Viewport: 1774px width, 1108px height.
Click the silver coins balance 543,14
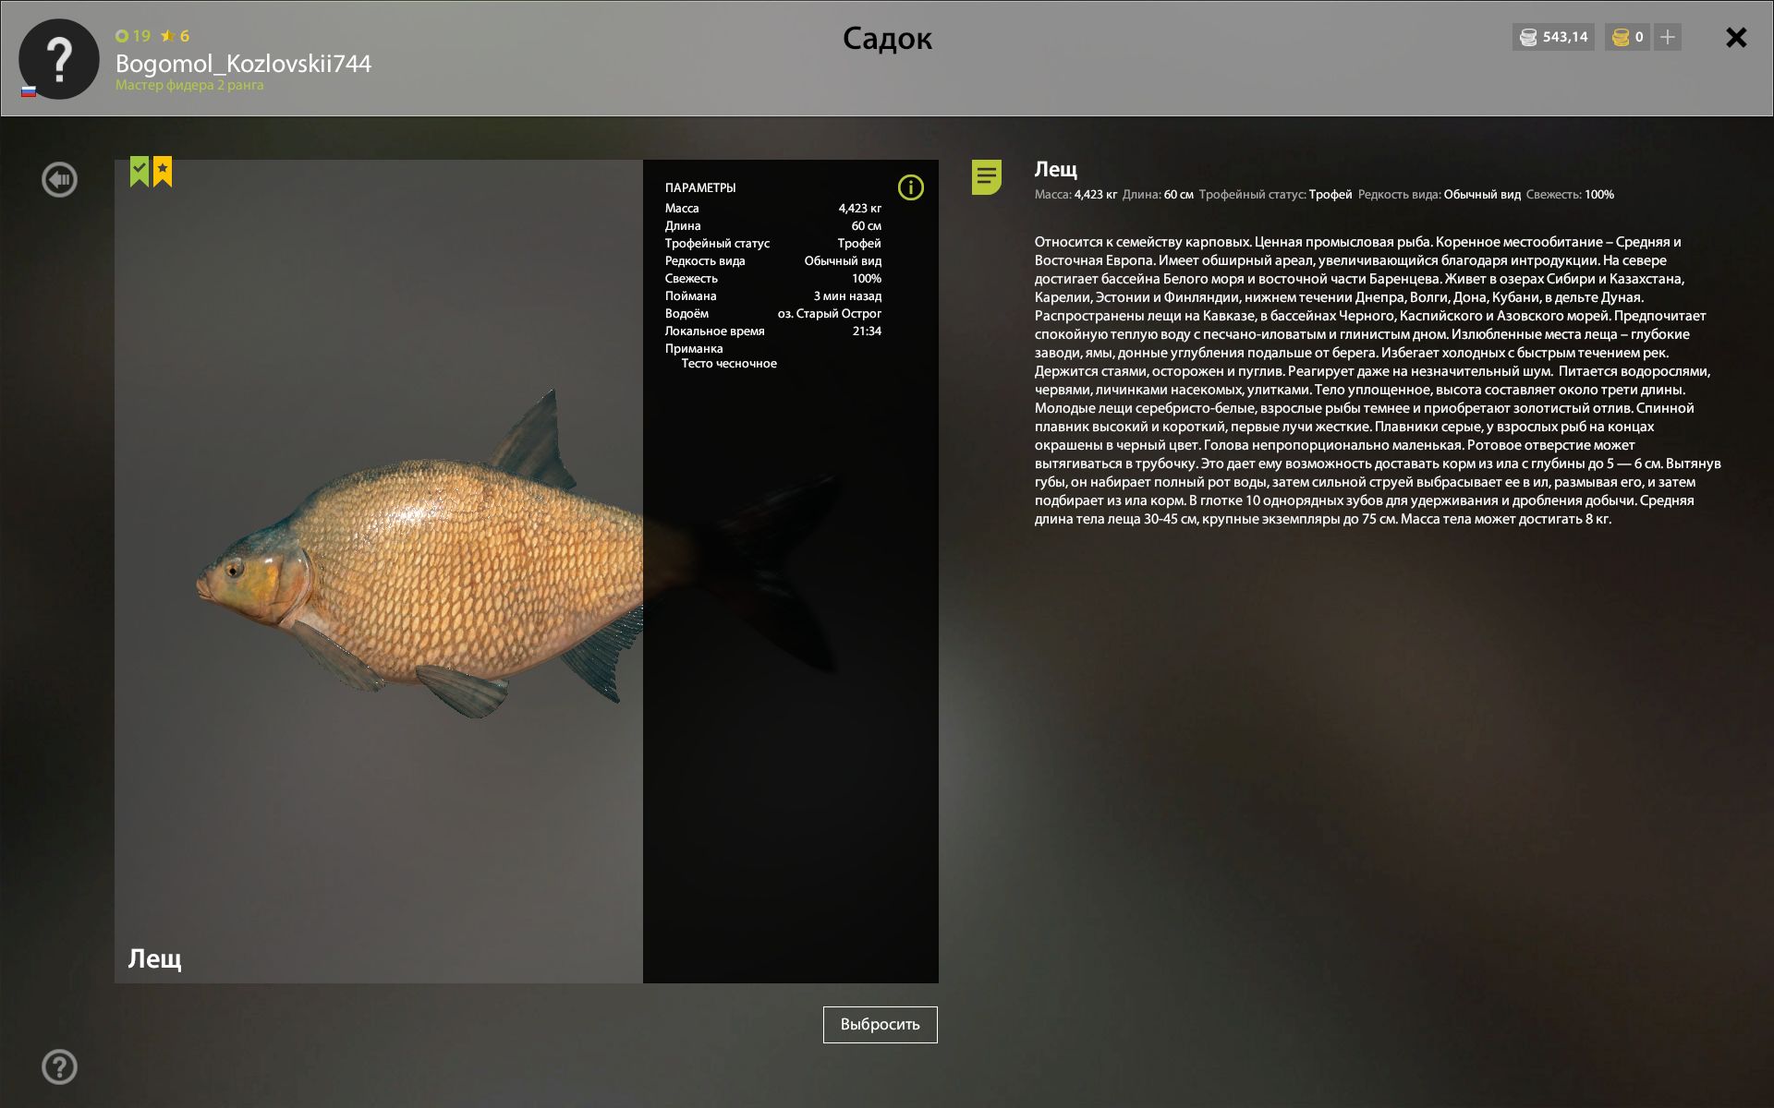[1554, 37]
